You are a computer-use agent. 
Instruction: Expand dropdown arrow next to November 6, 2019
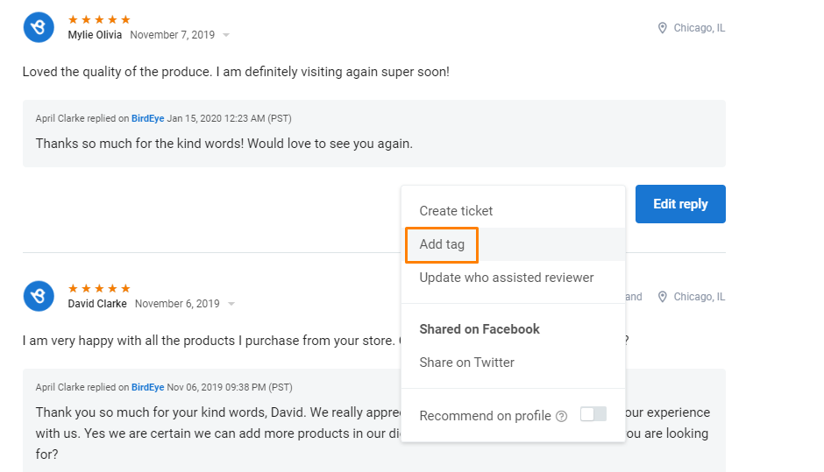(x=231, y=304)
